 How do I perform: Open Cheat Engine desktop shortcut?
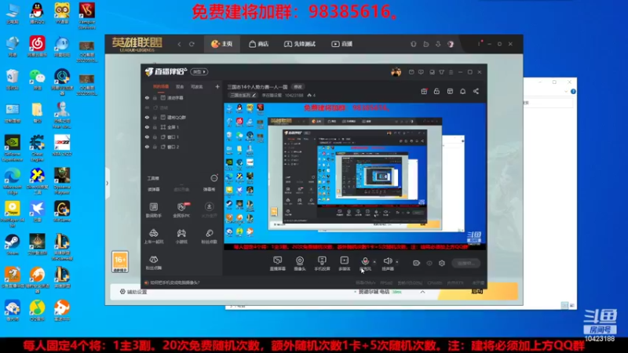click(37, 147)
